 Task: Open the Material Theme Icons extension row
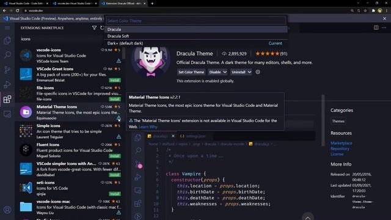tap(70, 112)
